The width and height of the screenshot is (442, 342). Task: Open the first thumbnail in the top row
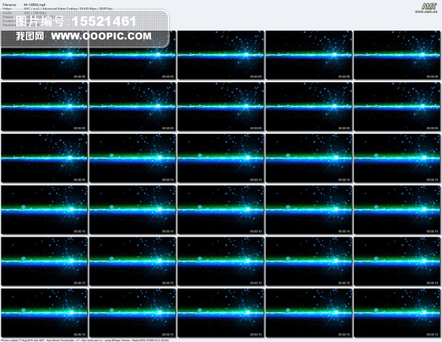(x=45, y=55)
